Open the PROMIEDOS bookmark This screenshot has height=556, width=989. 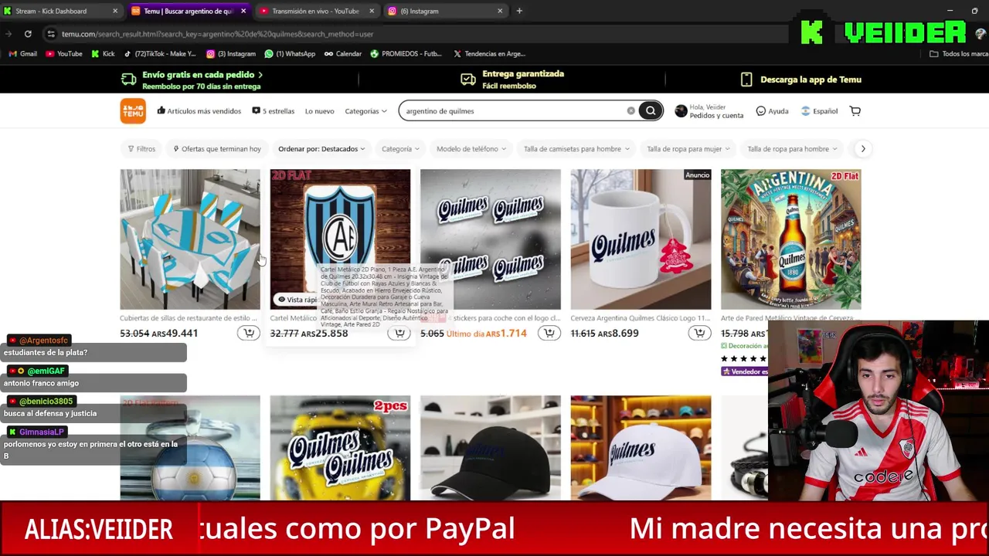(x=406, y=54)
